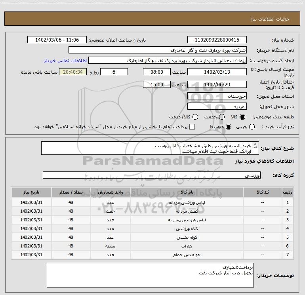Select the row کوله پشتی
The height and width of the screenshot is (295, 305).
(152, 237)
